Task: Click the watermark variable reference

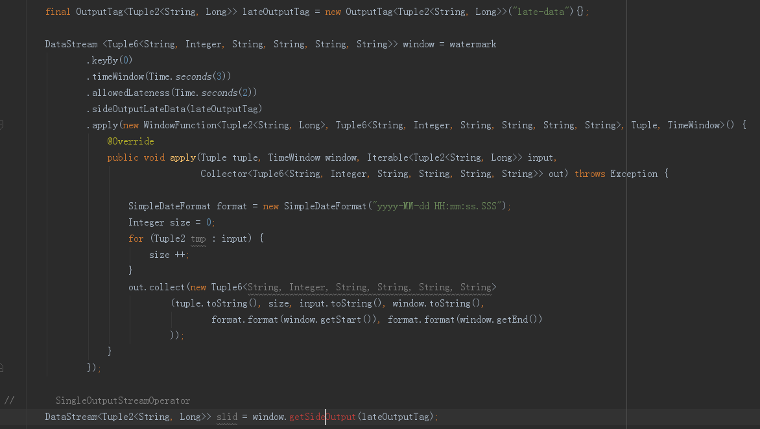Action: (x=473, y=44)
